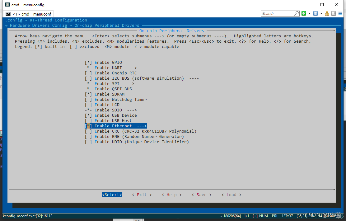Click the cmd tab's console icon
This screenshot has width=346, height=221.
coord(8,14)
